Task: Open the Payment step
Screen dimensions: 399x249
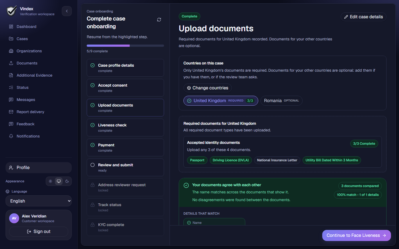Action: tap(125, 147)
